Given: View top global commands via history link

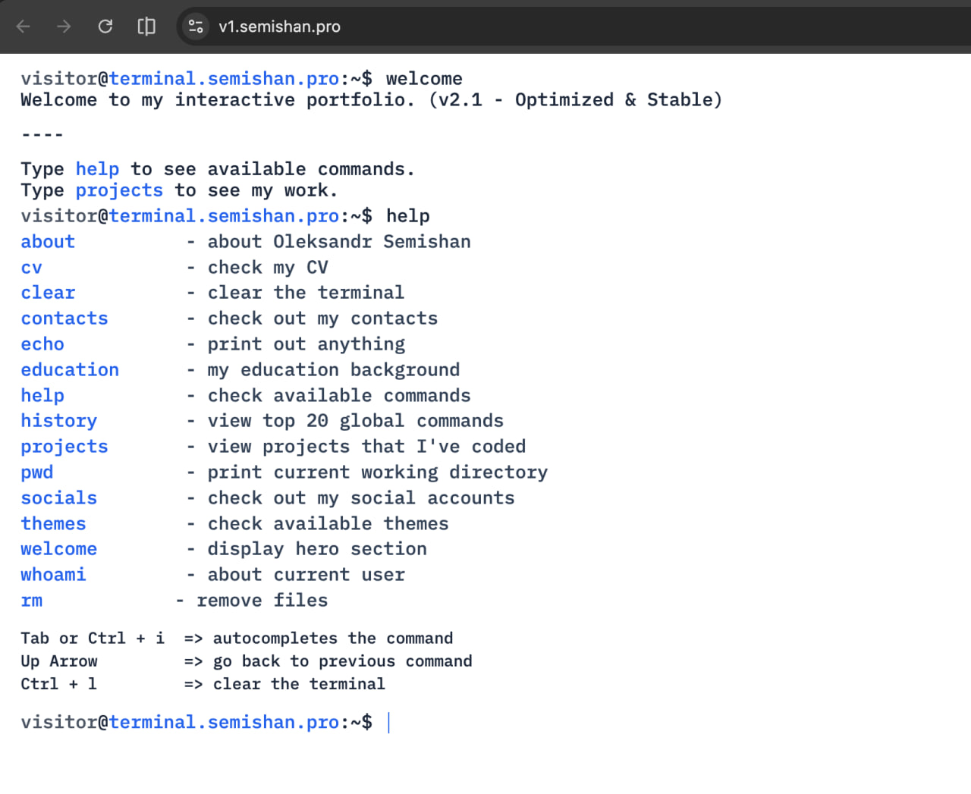Looking at the screenshot, I should [x=58, y=420].
